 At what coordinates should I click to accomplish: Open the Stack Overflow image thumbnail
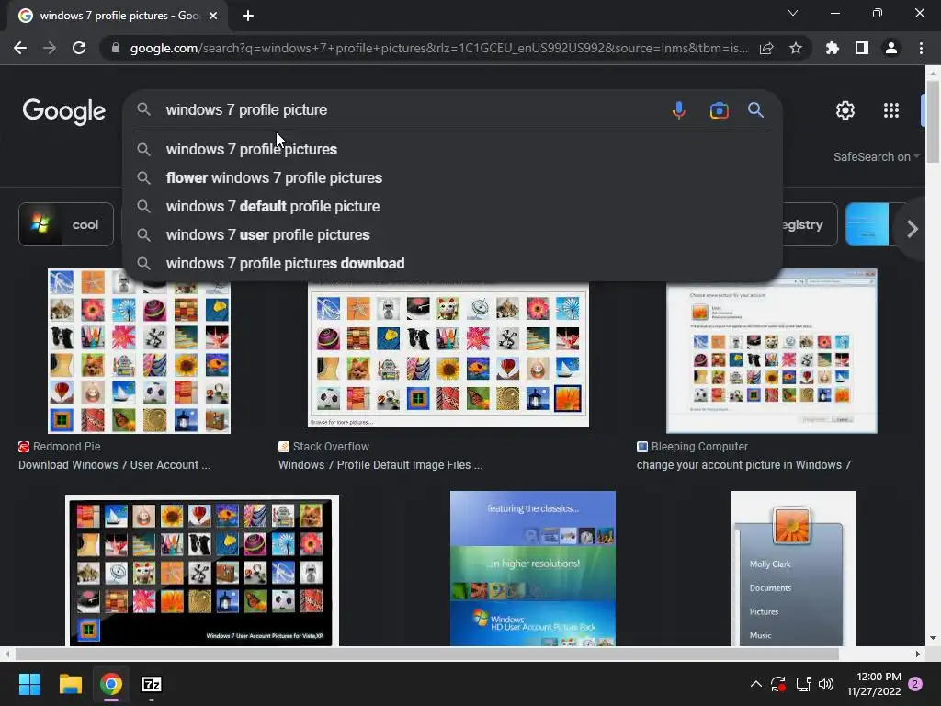coord(448,354)
